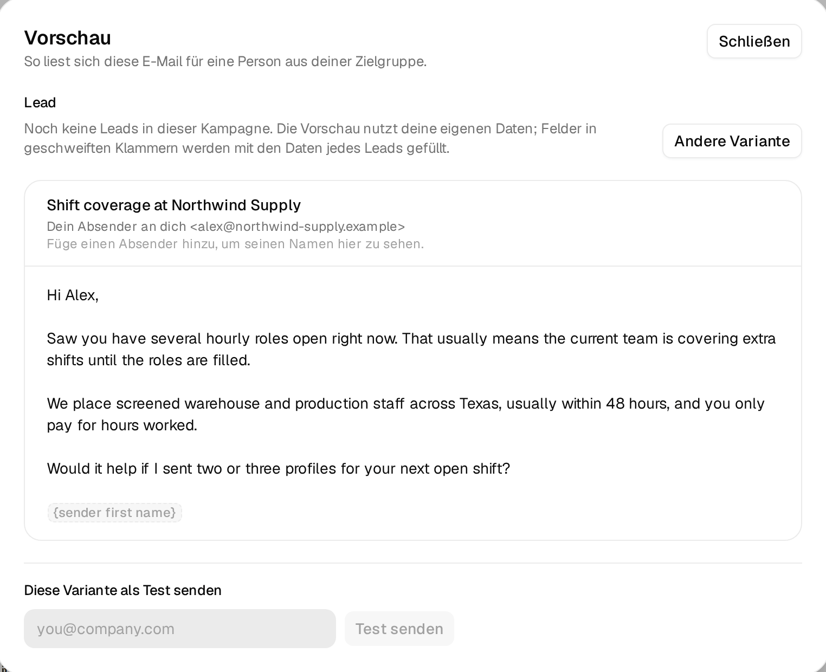Screen dimensions: 826x672
Task: Click the 'Hi Alex,' greeting line
Action: point(73,295)
